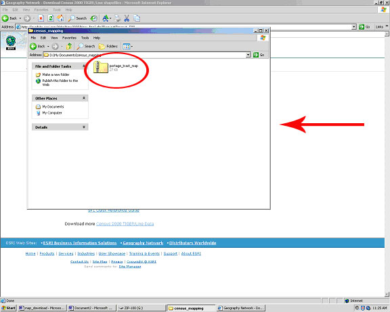
Task: Open Search in census_mapping window toolbar
Action: (86, 46)
